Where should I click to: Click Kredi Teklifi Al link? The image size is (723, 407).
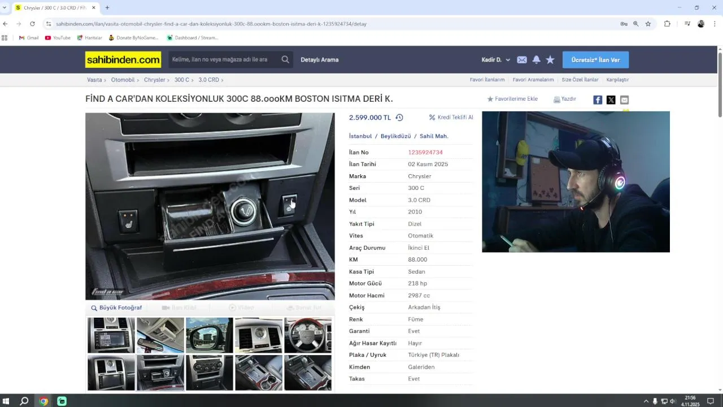point(451,118)
